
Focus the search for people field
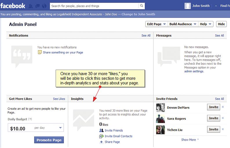click(94, 6)
